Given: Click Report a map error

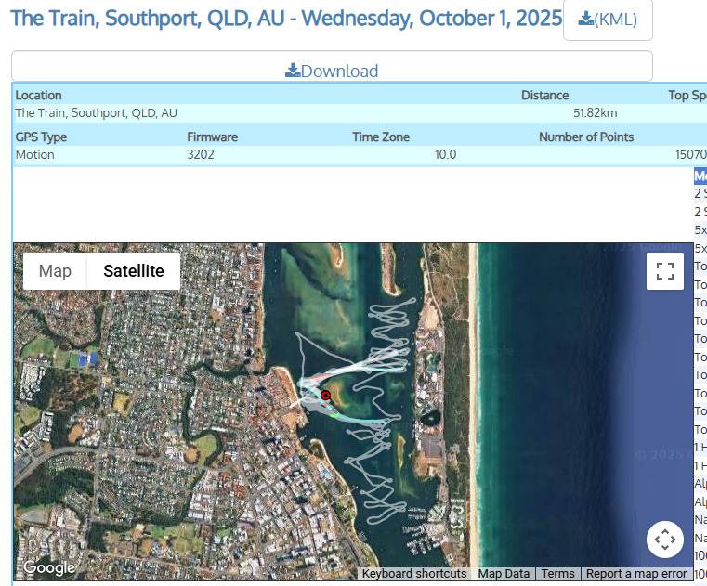Looking at the screenshot, I should (636, 574).
